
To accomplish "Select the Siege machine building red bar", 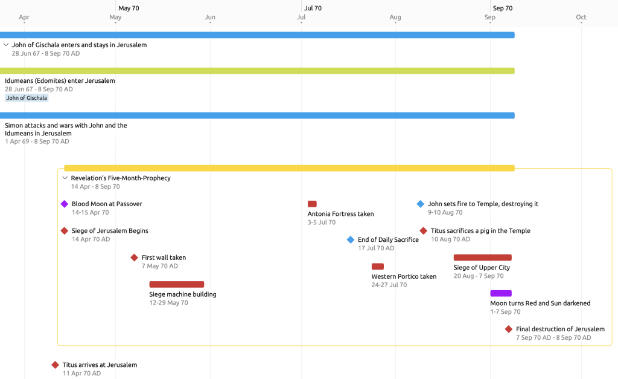I will click(x=176, y=285).
